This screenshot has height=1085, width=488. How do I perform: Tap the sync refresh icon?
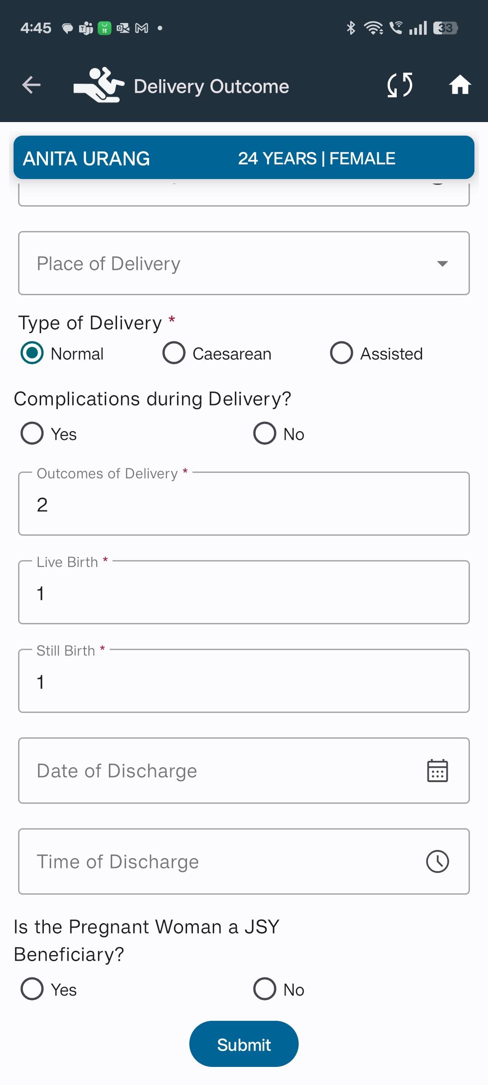point(400,85)
